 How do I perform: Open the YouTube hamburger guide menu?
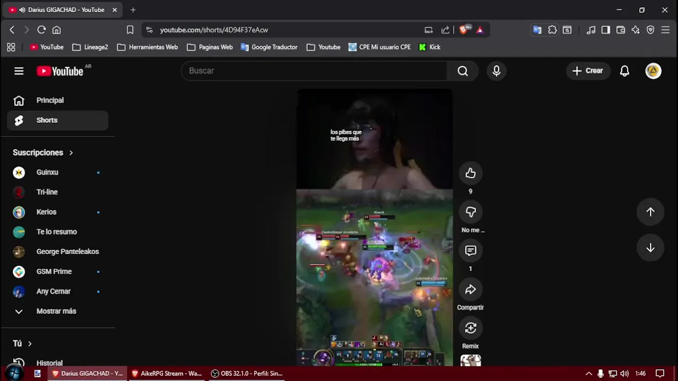[x=19, y=71]
